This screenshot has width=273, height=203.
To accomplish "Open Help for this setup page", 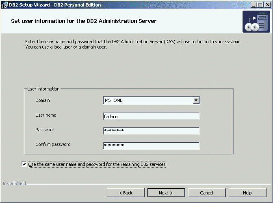I will point(247,193).
